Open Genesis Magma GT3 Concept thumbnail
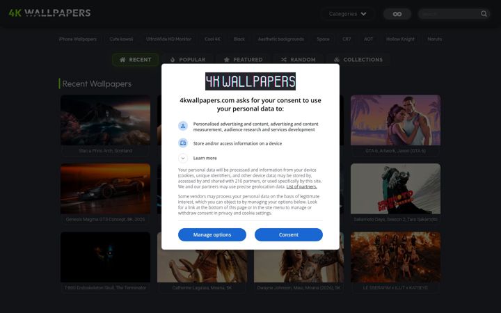 pyautogui.click(x=106, y=188)
